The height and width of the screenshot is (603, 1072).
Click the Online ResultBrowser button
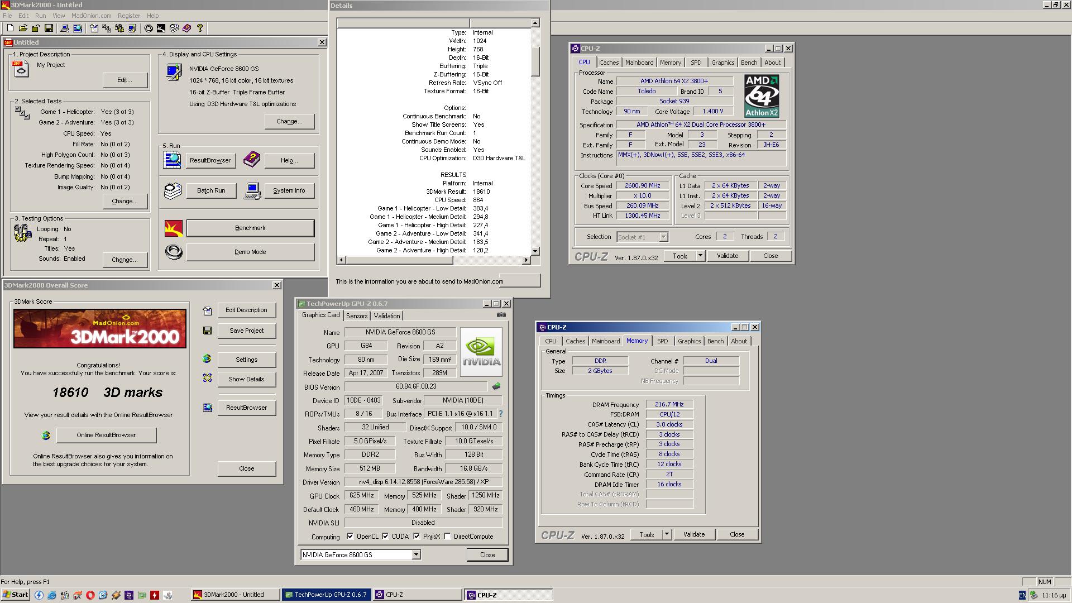[106, 435]
